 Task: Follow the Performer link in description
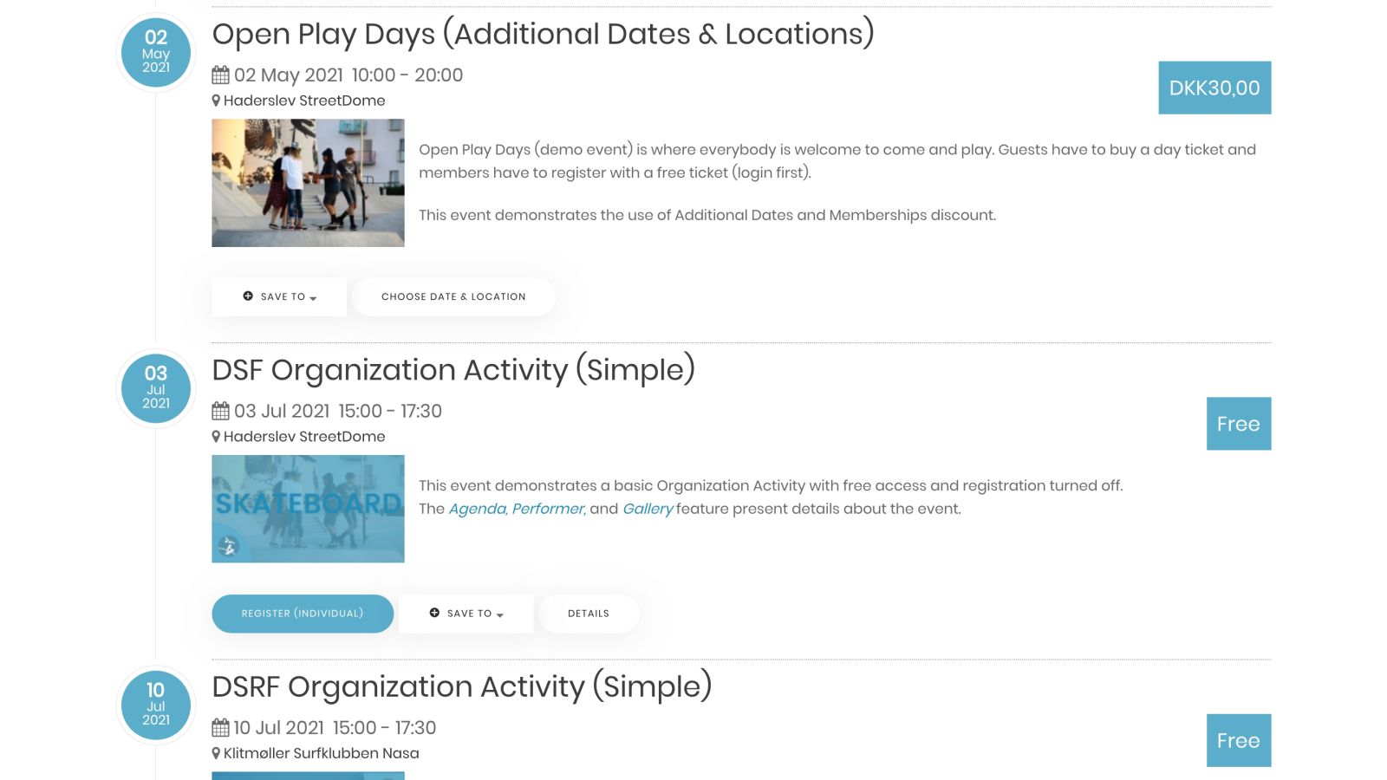click(x=549, y=509)
